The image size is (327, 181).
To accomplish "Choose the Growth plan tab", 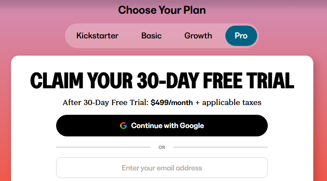I will (198, 36).
